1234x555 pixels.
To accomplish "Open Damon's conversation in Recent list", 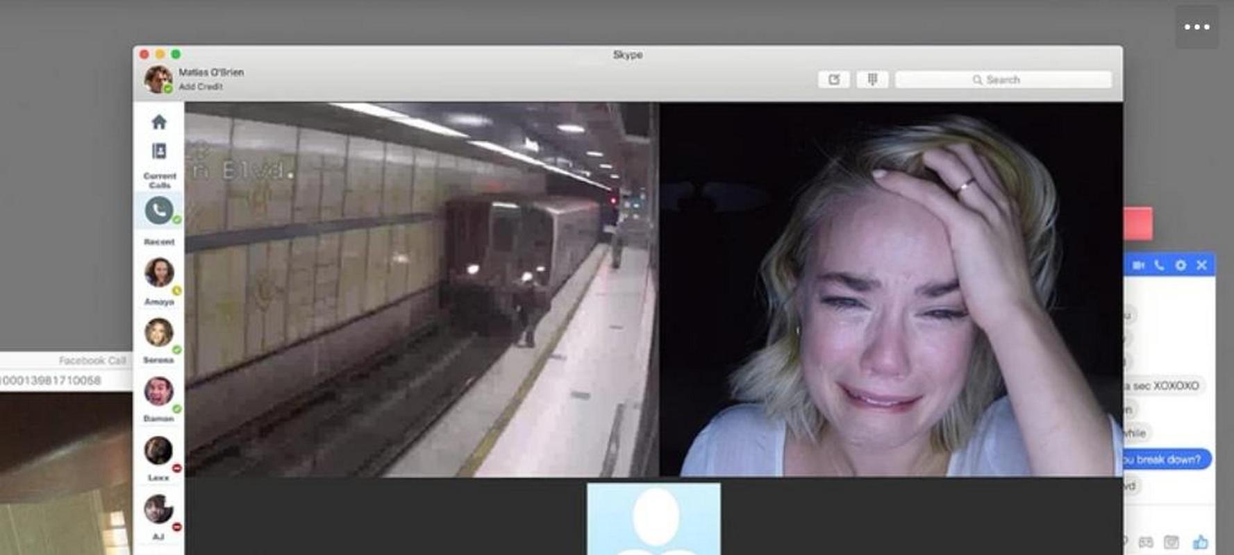I will point(159,400).
